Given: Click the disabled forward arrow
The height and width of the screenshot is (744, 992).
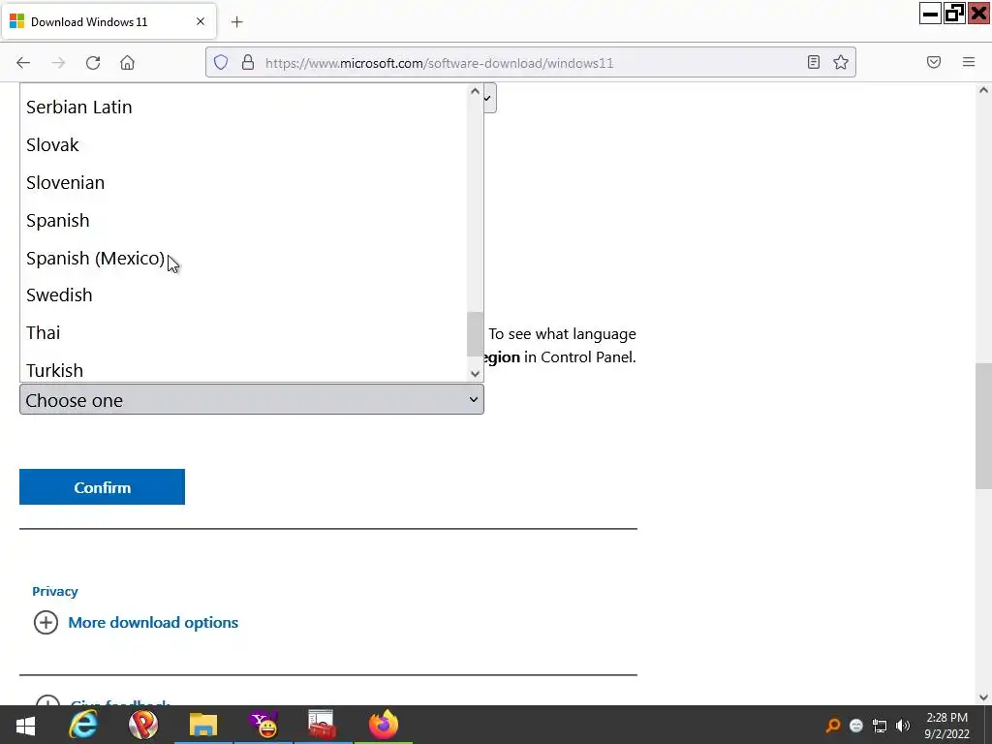Looking at the screenshot, I should [58, 63].
